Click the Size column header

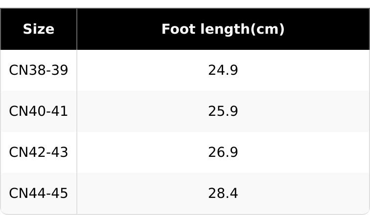(39, 29)
